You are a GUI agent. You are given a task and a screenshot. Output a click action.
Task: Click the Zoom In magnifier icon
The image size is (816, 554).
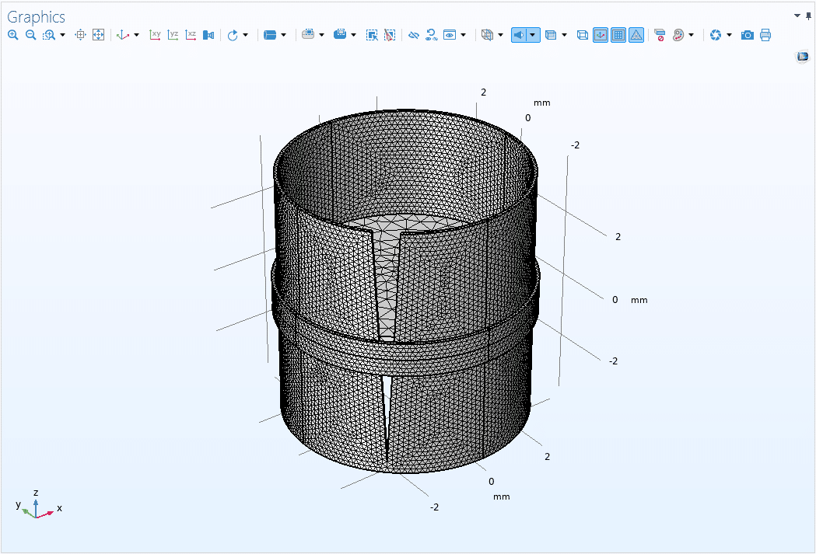tap(12, 35)
